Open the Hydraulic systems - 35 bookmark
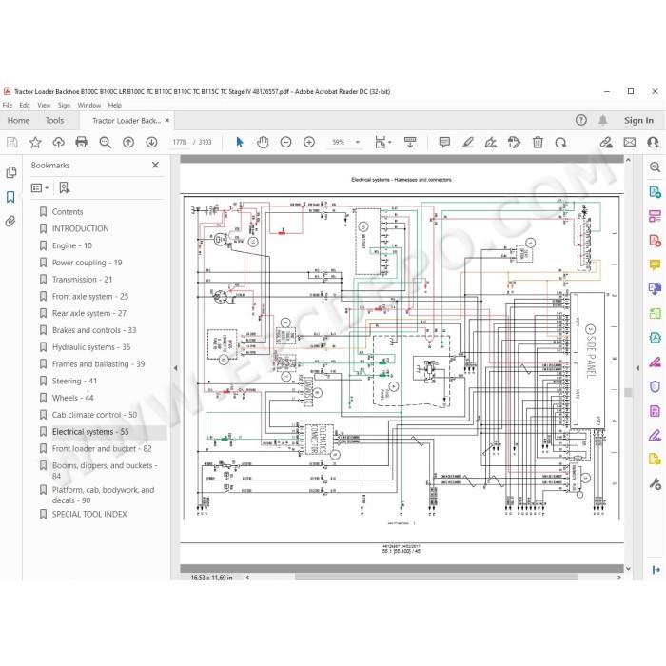Viewport: 666px width, 666px height. click(91, 347)
